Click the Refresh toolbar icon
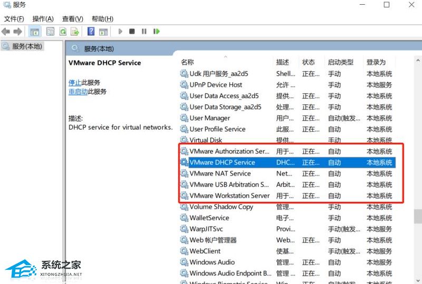The height and width of the screenshot is (284, 422). [63, 32]
